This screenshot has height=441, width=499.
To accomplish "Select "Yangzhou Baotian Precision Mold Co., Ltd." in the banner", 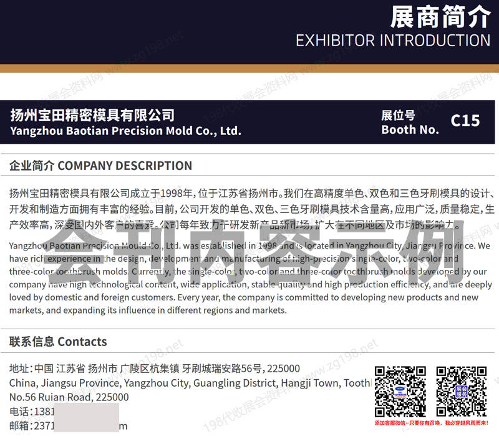I will (125, 131).
